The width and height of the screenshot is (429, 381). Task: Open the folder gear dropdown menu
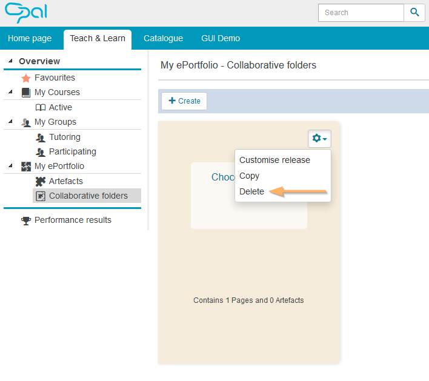[x=319, y=139]
